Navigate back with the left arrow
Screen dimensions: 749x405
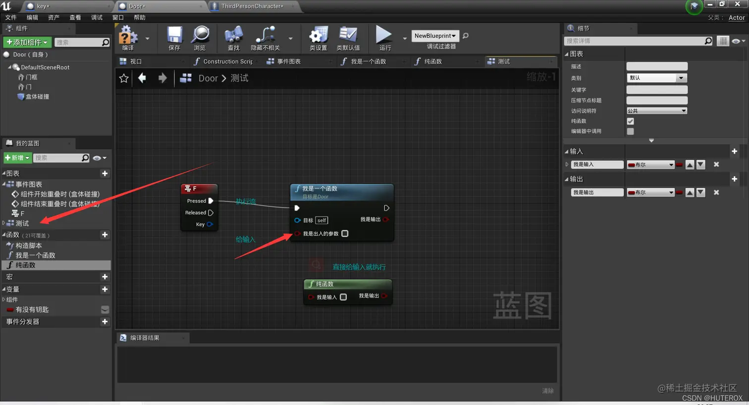click(142, 78)
